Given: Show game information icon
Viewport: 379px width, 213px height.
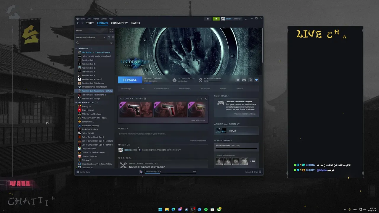Looking at the screenshot, I should 250,80.
